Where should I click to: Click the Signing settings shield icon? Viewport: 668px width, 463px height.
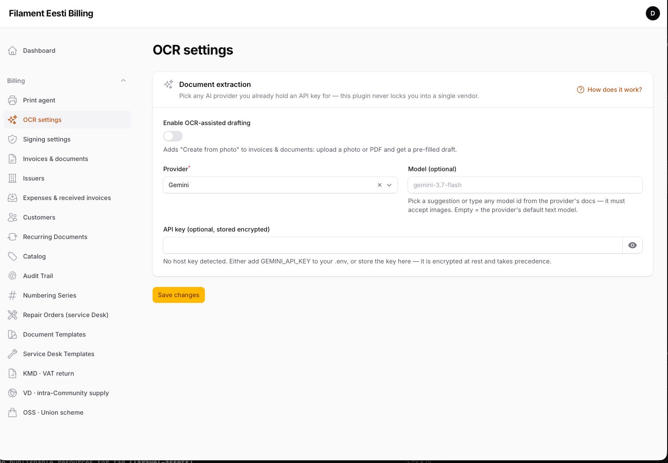click(12, 139)
